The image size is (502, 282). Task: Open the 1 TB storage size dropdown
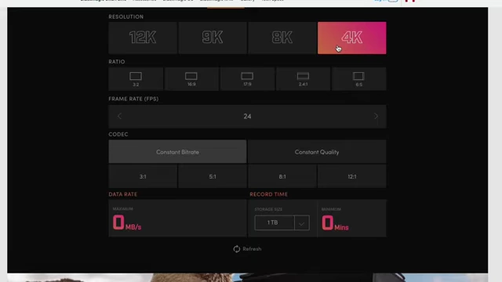282,222
